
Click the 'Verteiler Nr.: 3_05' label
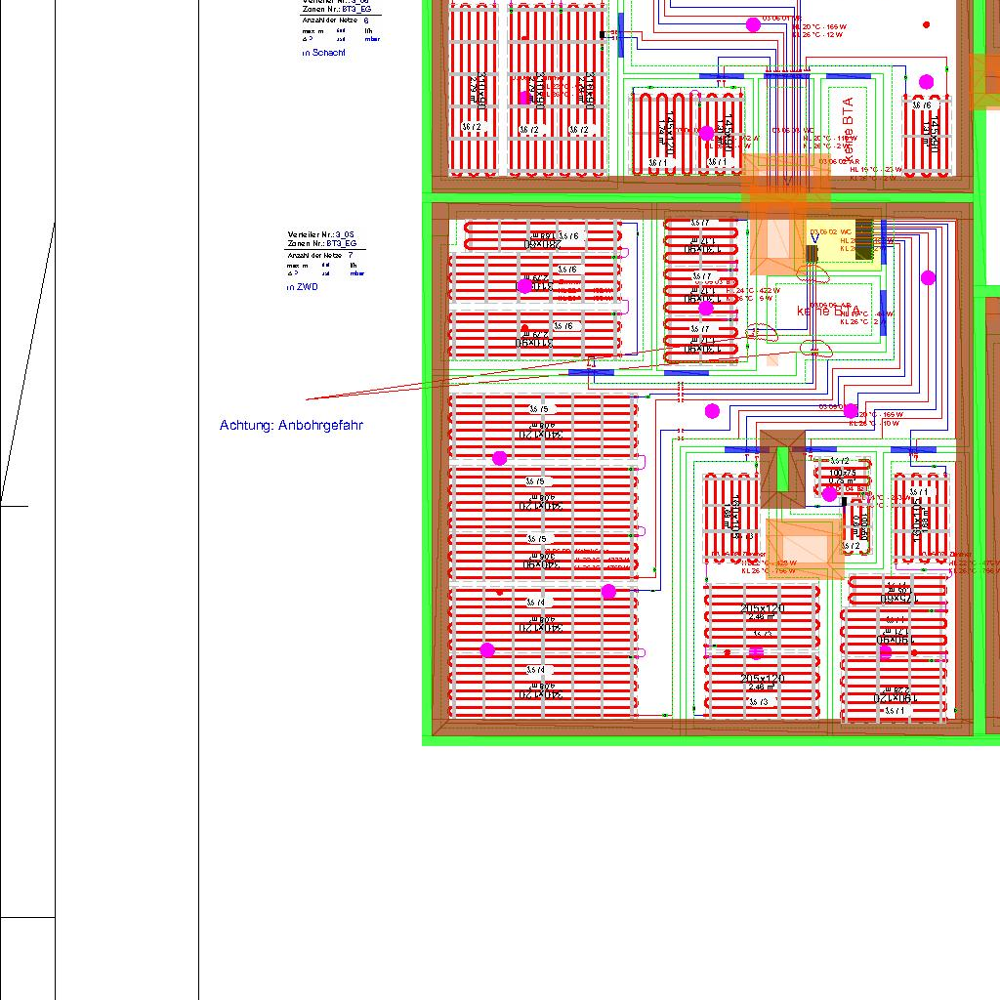(321, 234)
